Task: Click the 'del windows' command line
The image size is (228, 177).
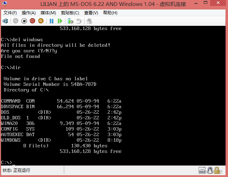Action: tap(22, 39)
